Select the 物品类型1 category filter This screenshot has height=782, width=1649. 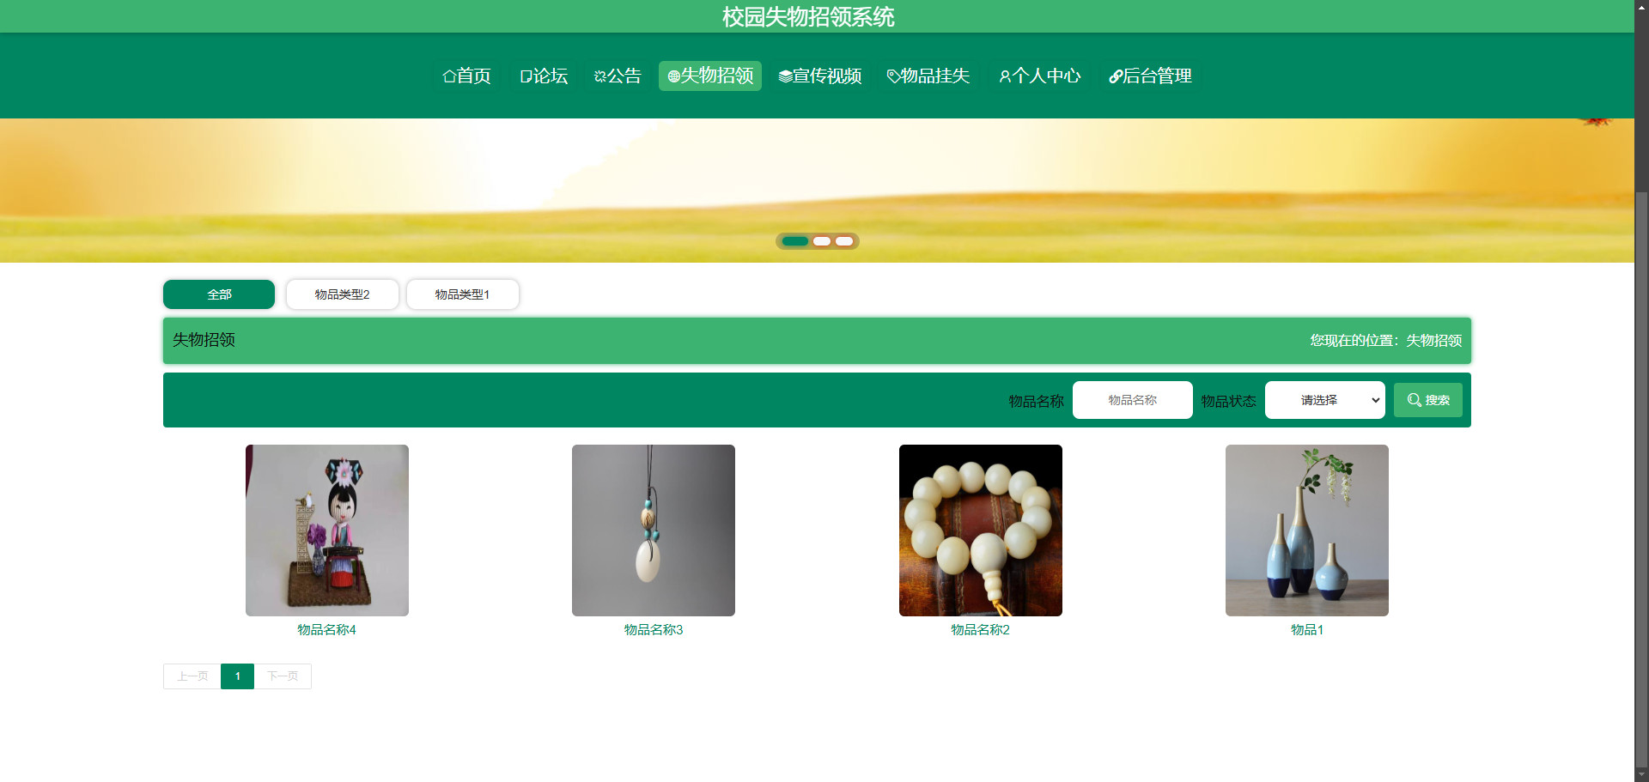pos(462,294)
